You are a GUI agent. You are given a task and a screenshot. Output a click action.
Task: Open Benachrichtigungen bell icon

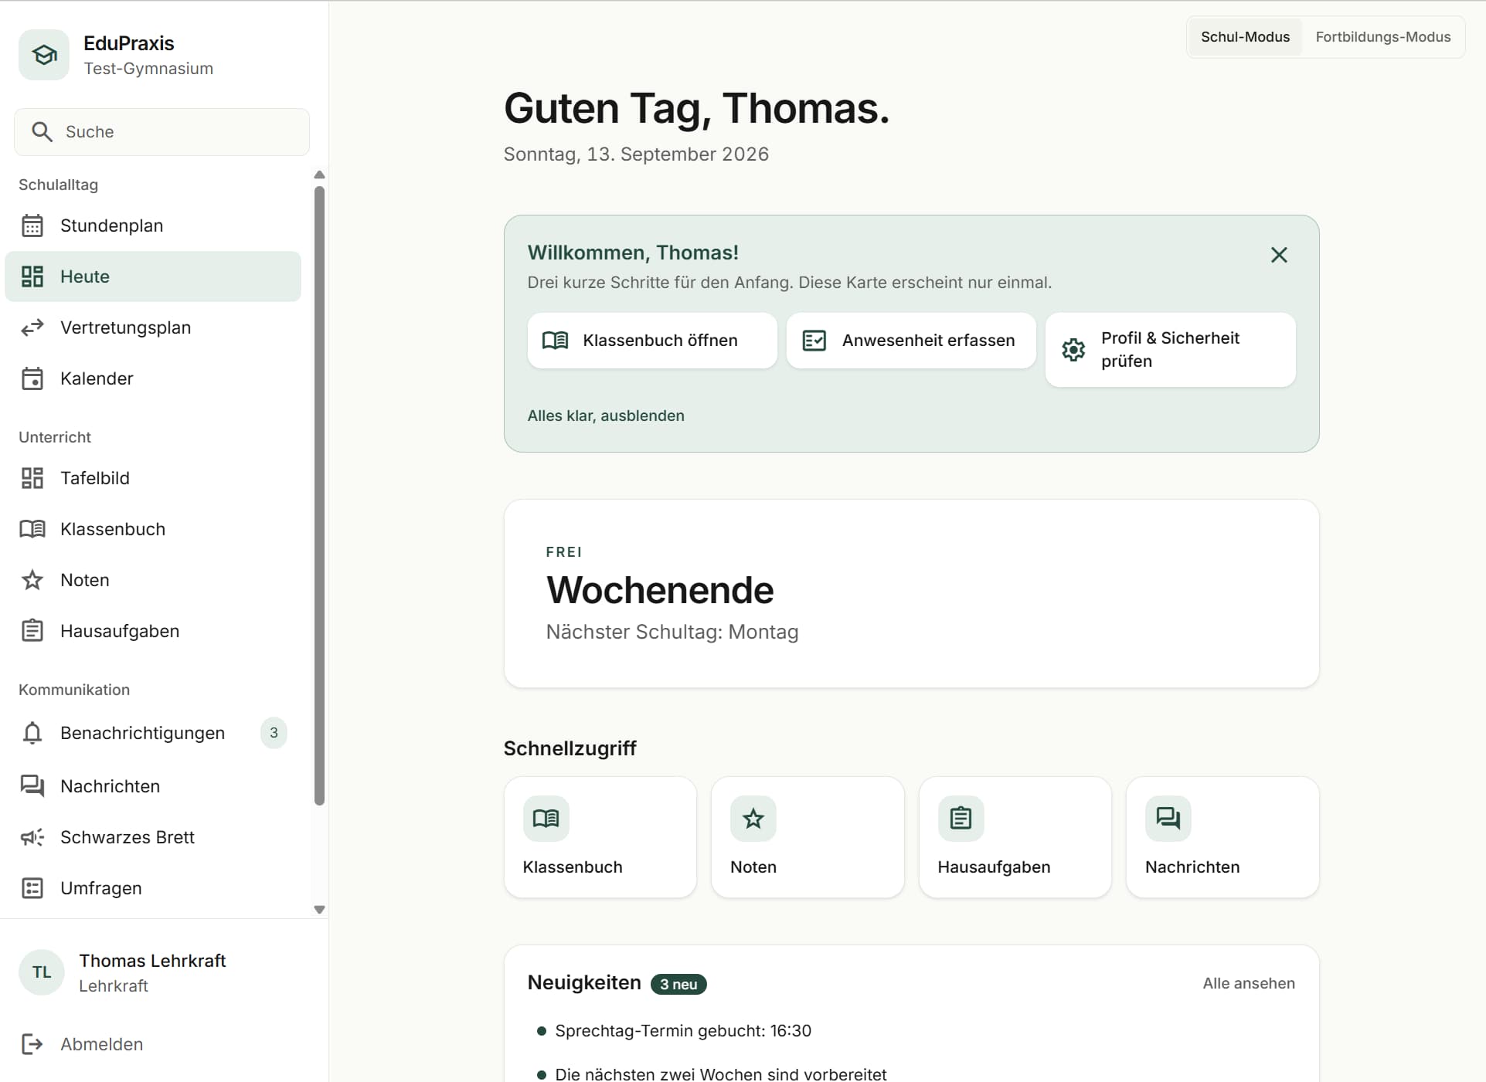(32, 733)
